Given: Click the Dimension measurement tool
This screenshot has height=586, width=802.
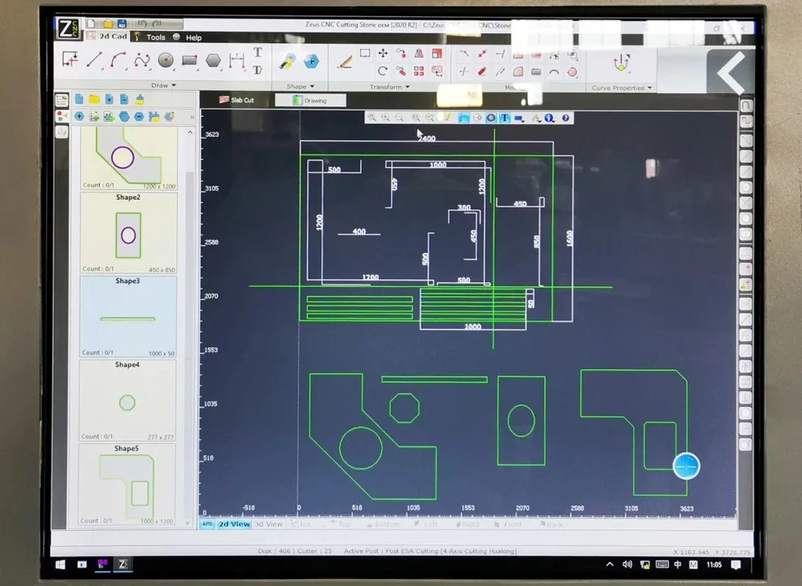Looking at the screenshot, I should coord(237,61).
